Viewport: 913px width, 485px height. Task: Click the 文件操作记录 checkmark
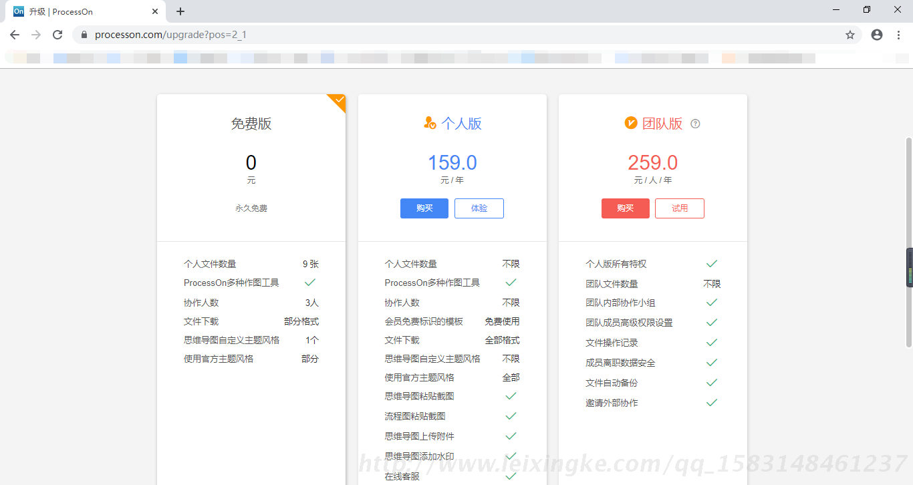click(x=712, y=343)
